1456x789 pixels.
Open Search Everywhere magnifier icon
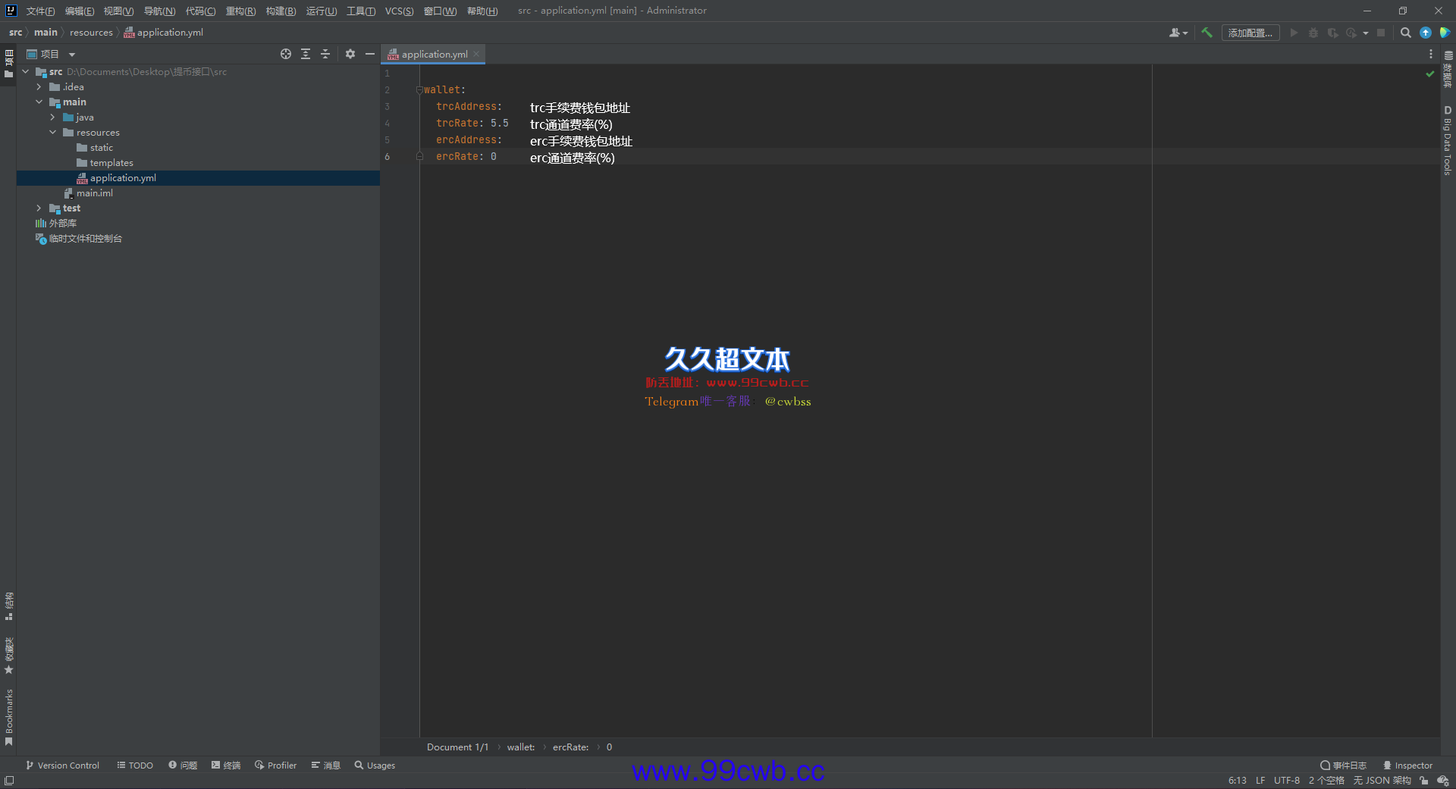[x=1406, y=33]
